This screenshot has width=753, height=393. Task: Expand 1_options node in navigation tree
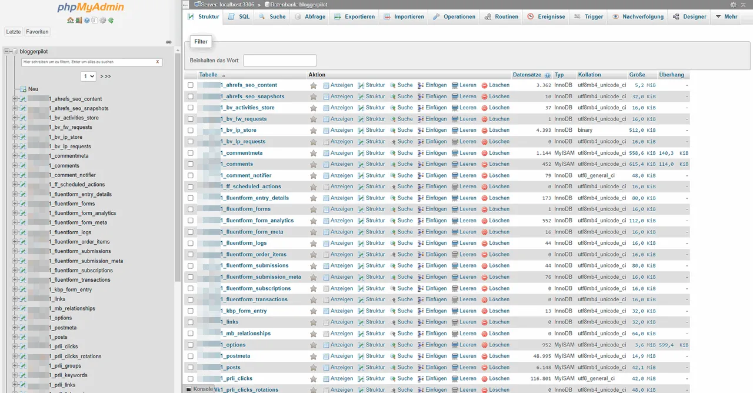pyautogui.click(x=15, y=318)
